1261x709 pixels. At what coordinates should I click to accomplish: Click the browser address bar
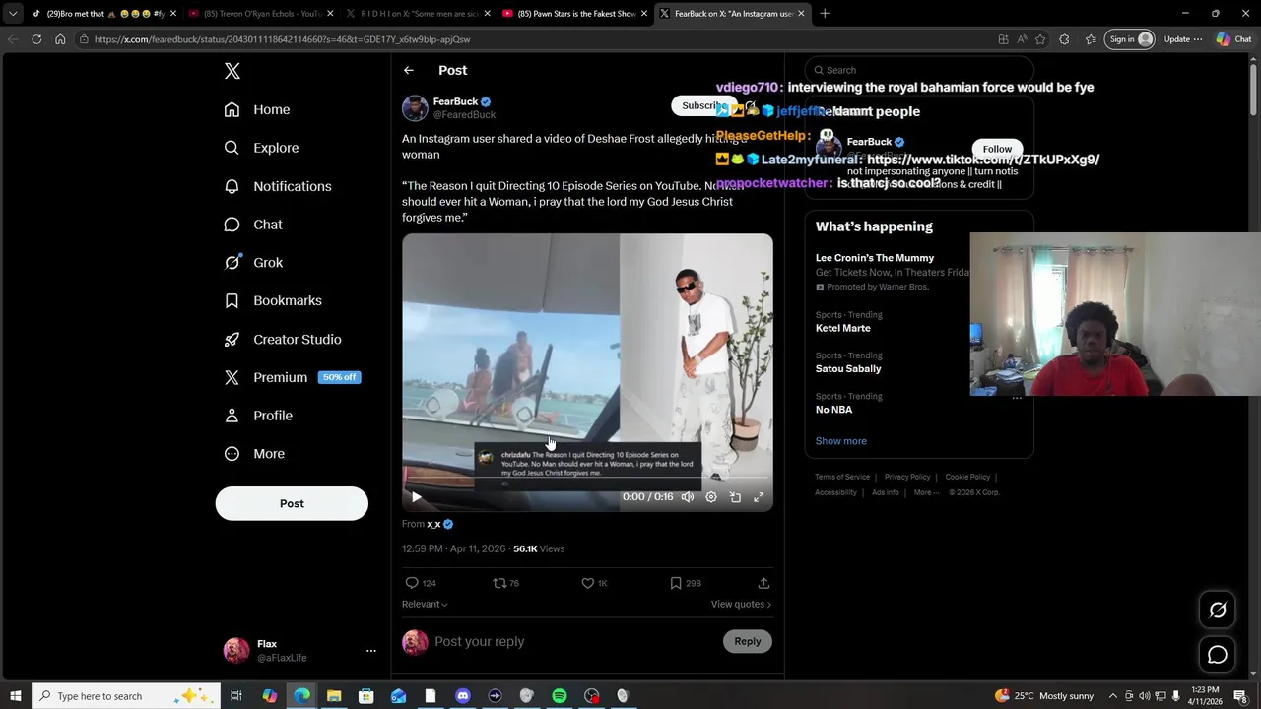pos(532,39)
